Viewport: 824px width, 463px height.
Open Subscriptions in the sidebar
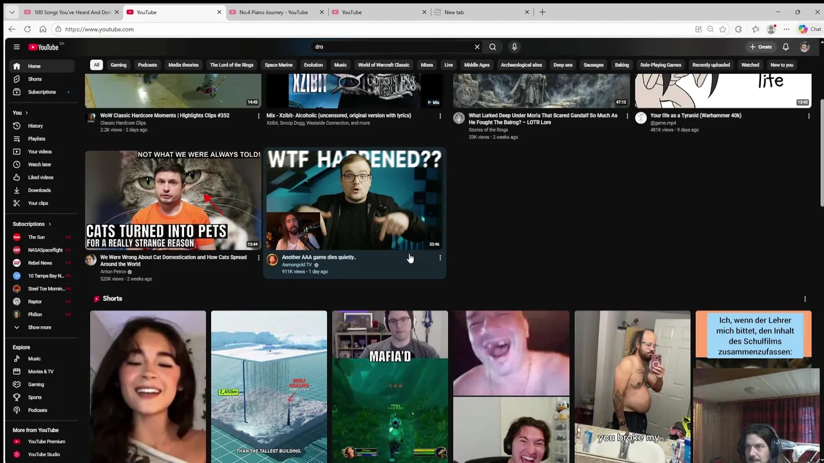click(x=41, y=92)
